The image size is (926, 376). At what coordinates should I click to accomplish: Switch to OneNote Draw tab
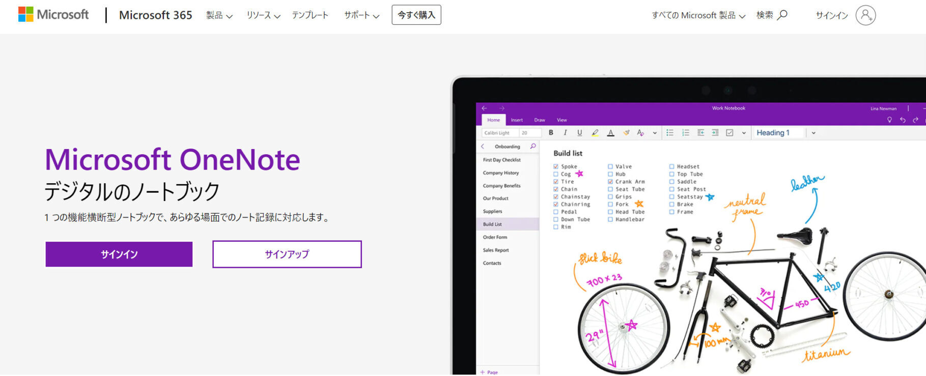pyautogui.click(x=540, y=120)
